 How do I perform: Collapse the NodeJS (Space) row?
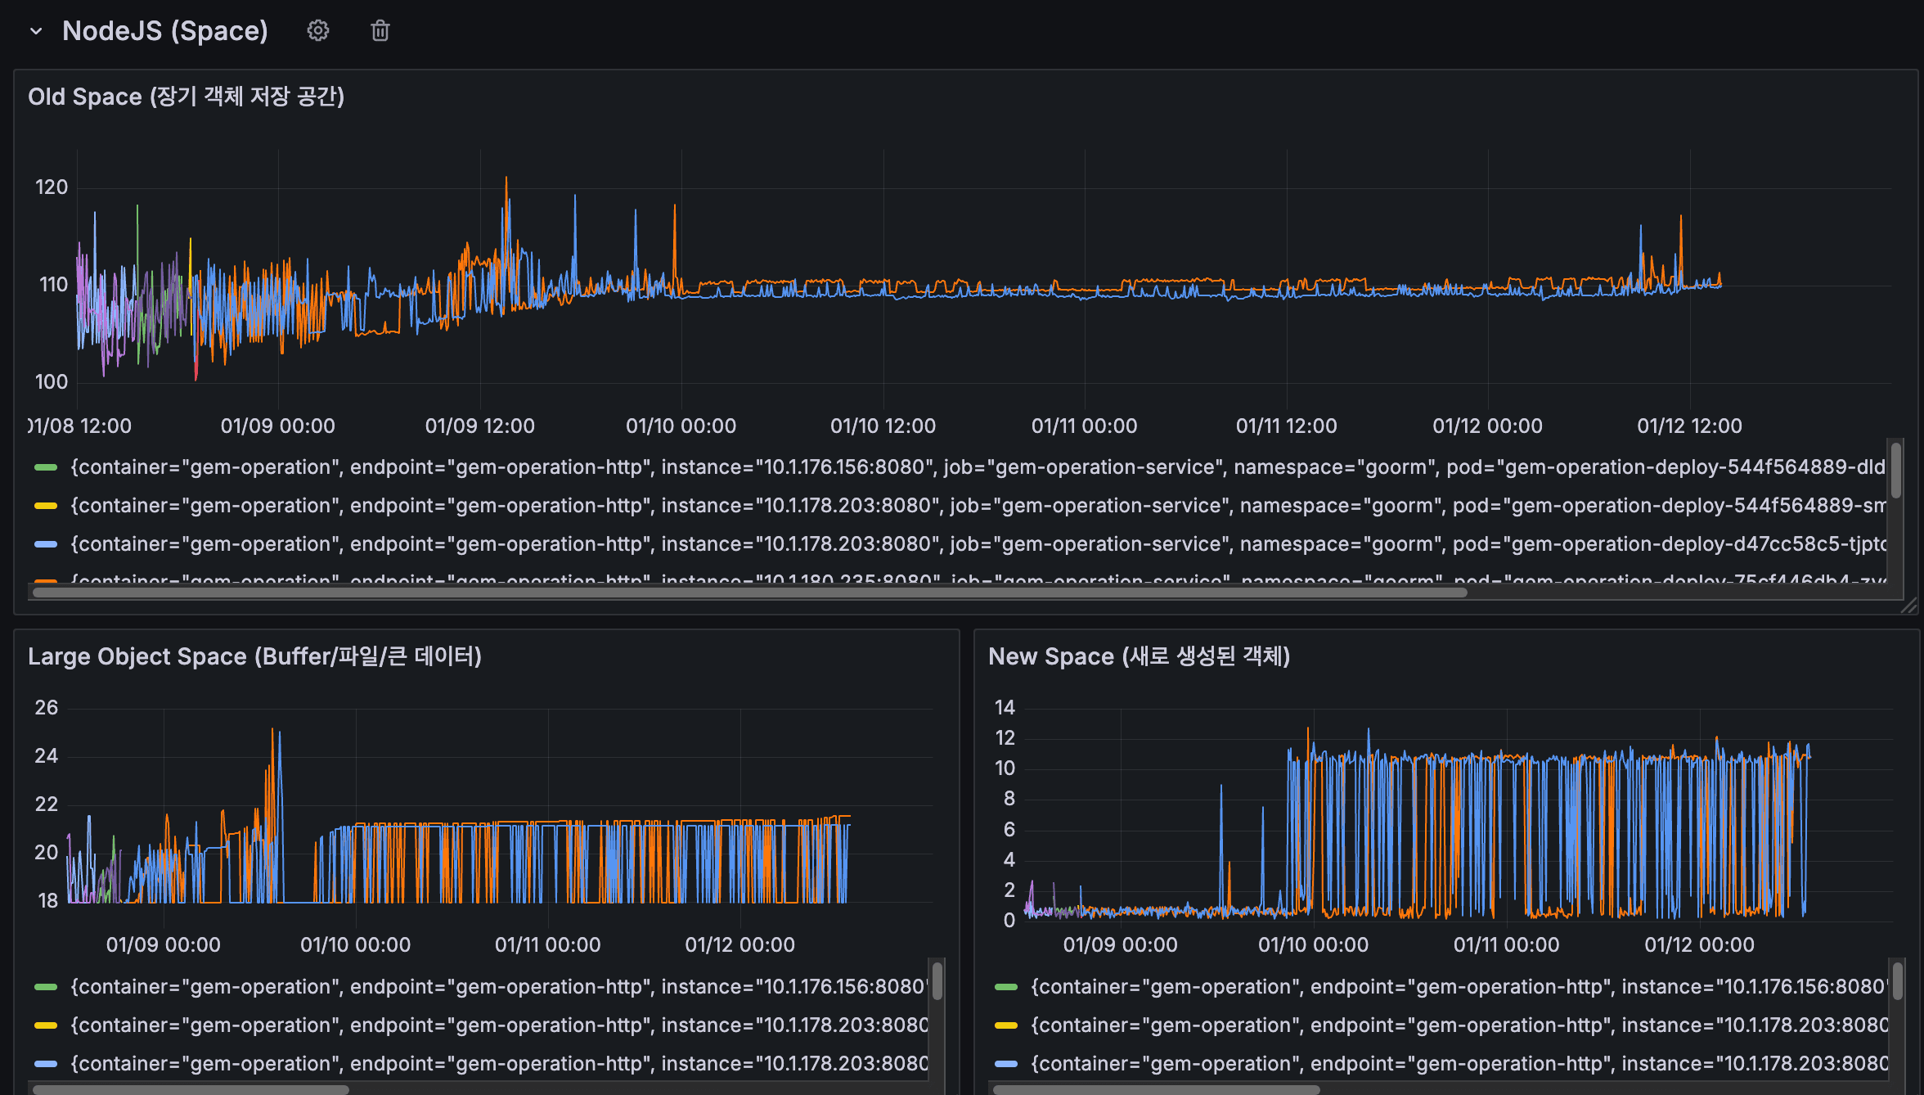[35, 30]
